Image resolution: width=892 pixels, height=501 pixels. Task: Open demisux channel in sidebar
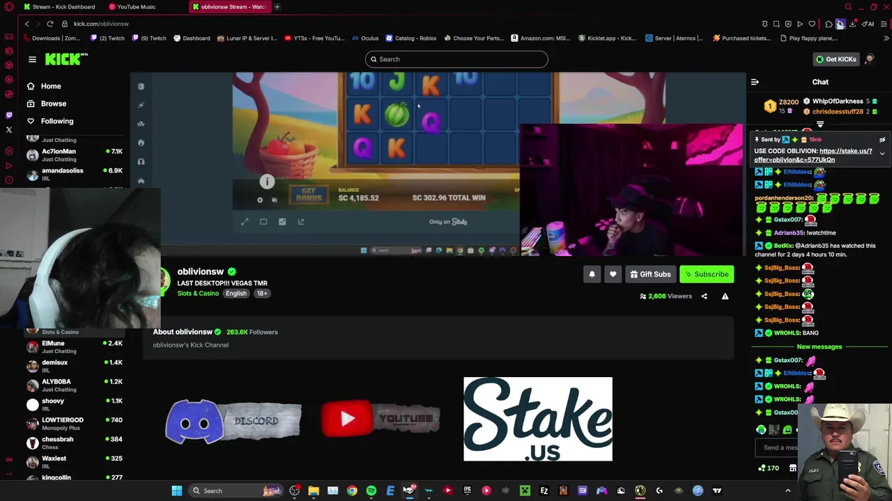click(x=74, y=366)
